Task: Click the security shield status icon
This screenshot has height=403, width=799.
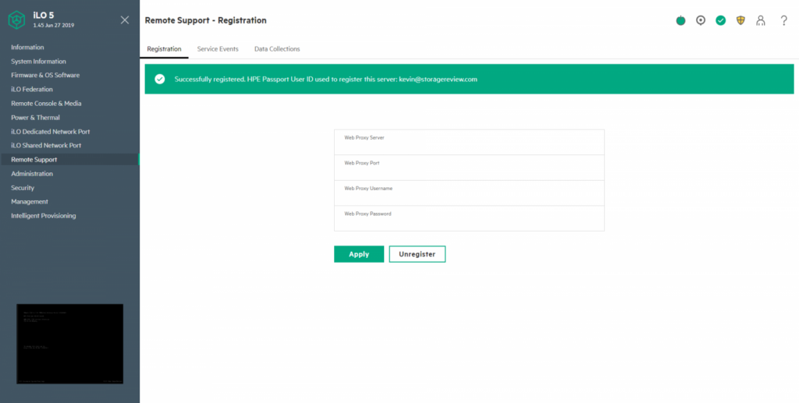Action: pos(740,20)
